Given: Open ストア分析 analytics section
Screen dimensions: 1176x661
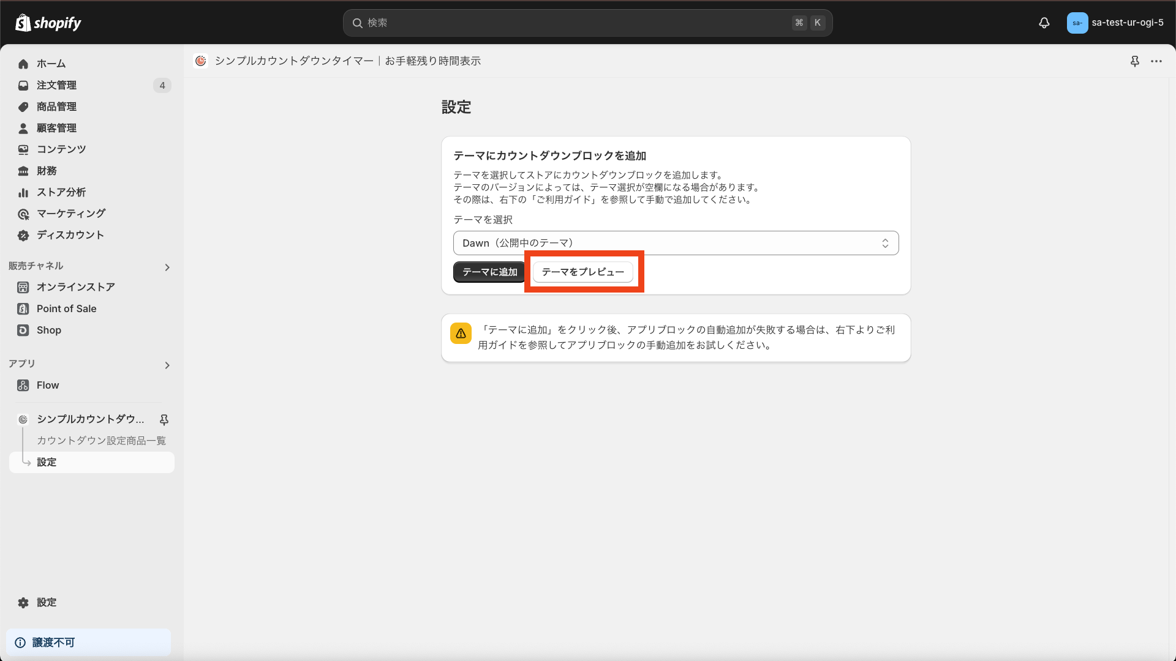Looking at the screenshot, I should (x=60, y=192).
